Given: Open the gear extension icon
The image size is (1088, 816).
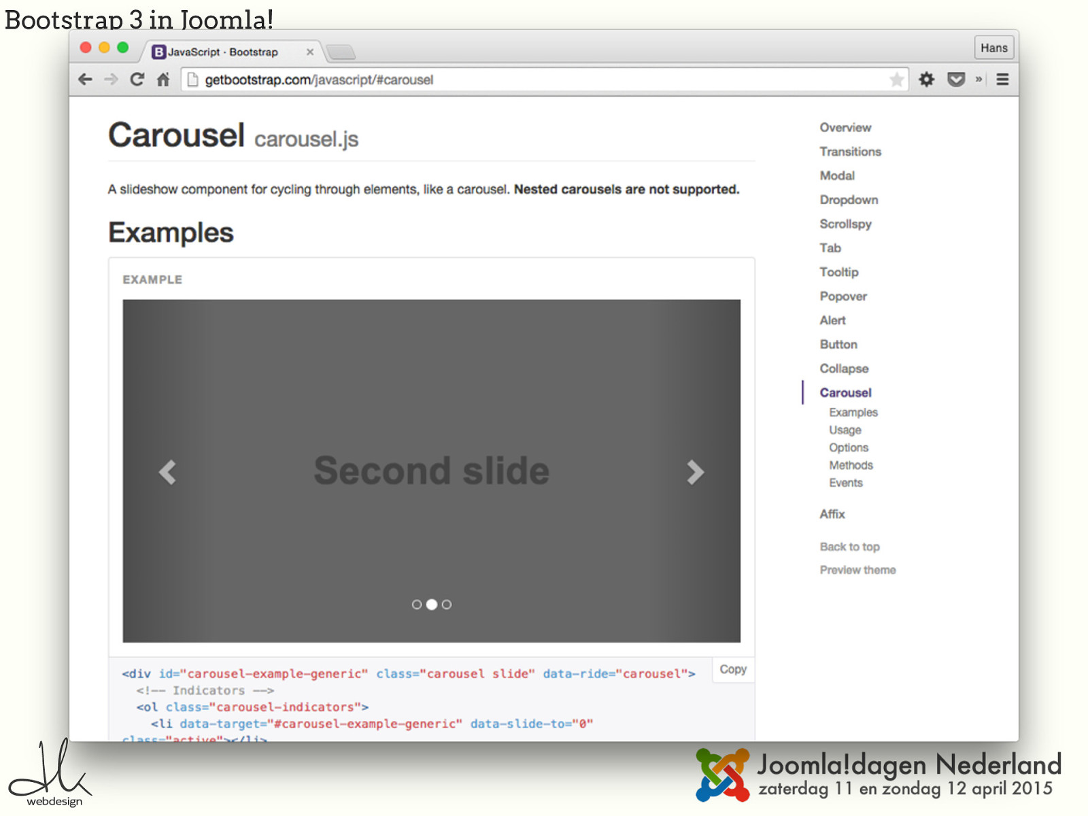Looking at the screenshot, I should point(927,80).
